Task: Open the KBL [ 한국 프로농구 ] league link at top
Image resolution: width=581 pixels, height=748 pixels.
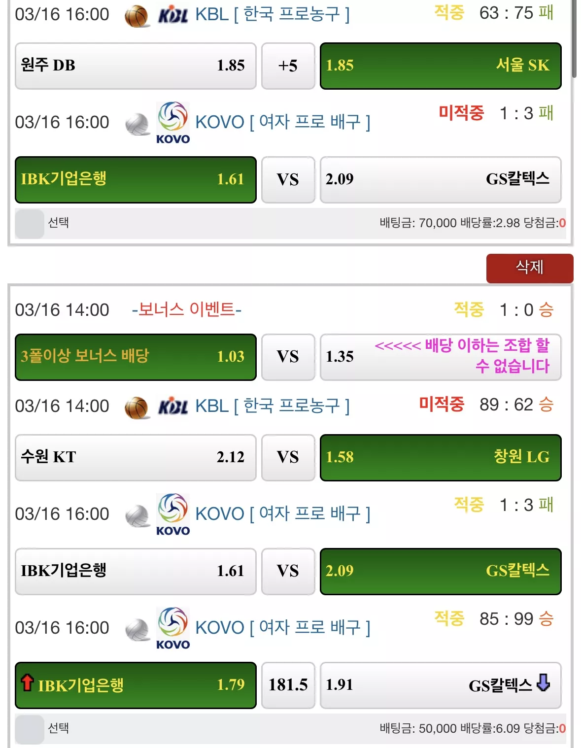Action: [273, 14]
